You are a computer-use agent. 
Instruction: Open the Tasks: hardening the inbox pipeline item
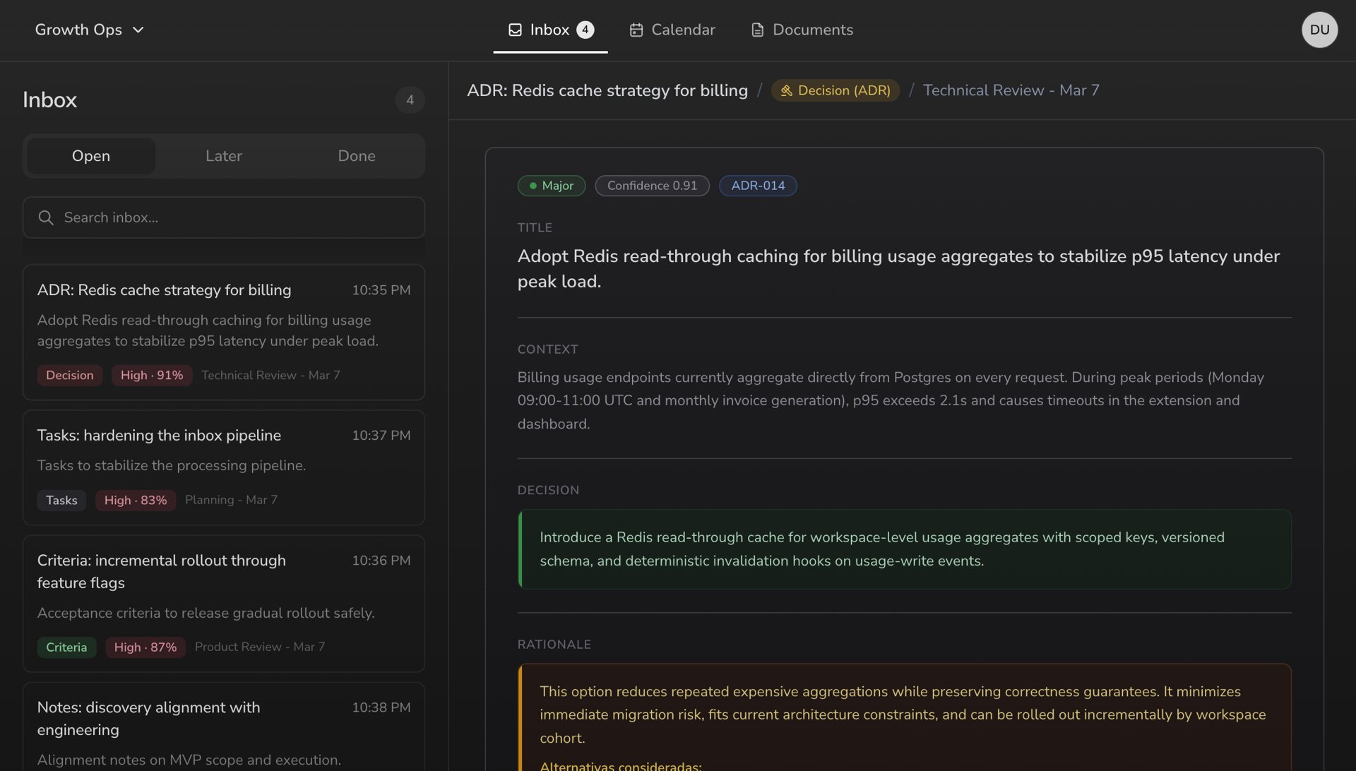pos(223,467)
